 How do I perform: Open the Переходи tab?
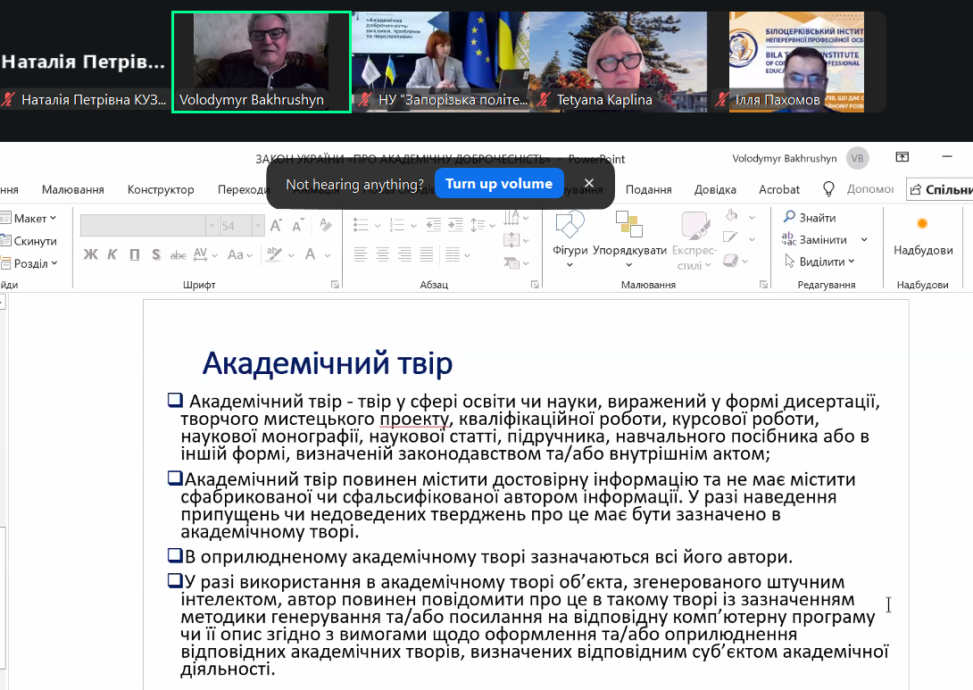click(242, 189)
